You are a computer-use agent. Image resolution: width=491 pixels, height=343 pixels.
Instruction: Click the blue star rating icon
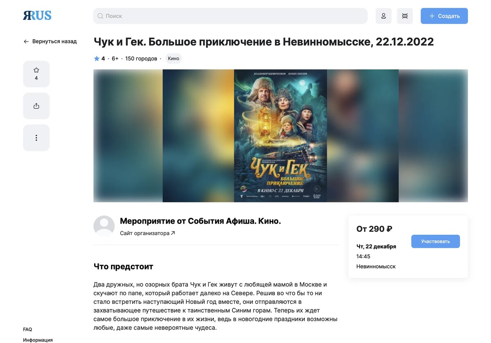point(97,58)
